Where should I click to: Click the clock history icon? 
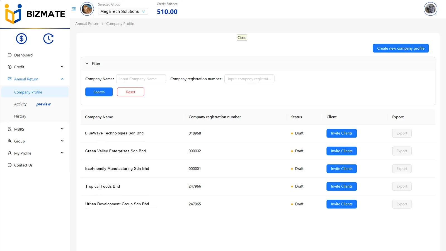(x=49, y=39)
